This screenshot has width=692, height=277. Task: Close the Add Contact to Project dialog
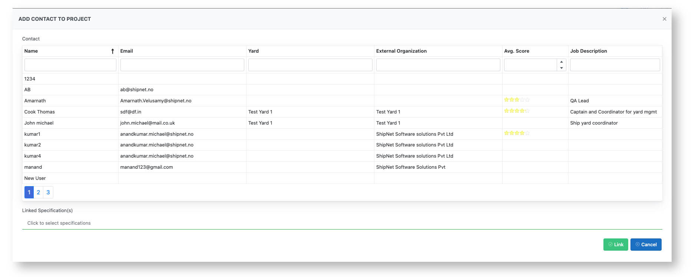tap(664, 19)
